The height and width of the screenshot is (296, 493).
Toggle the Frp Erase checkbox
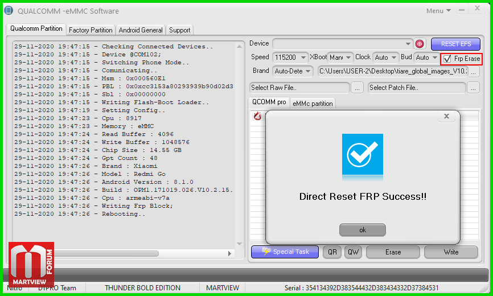(x=447, y=59)
